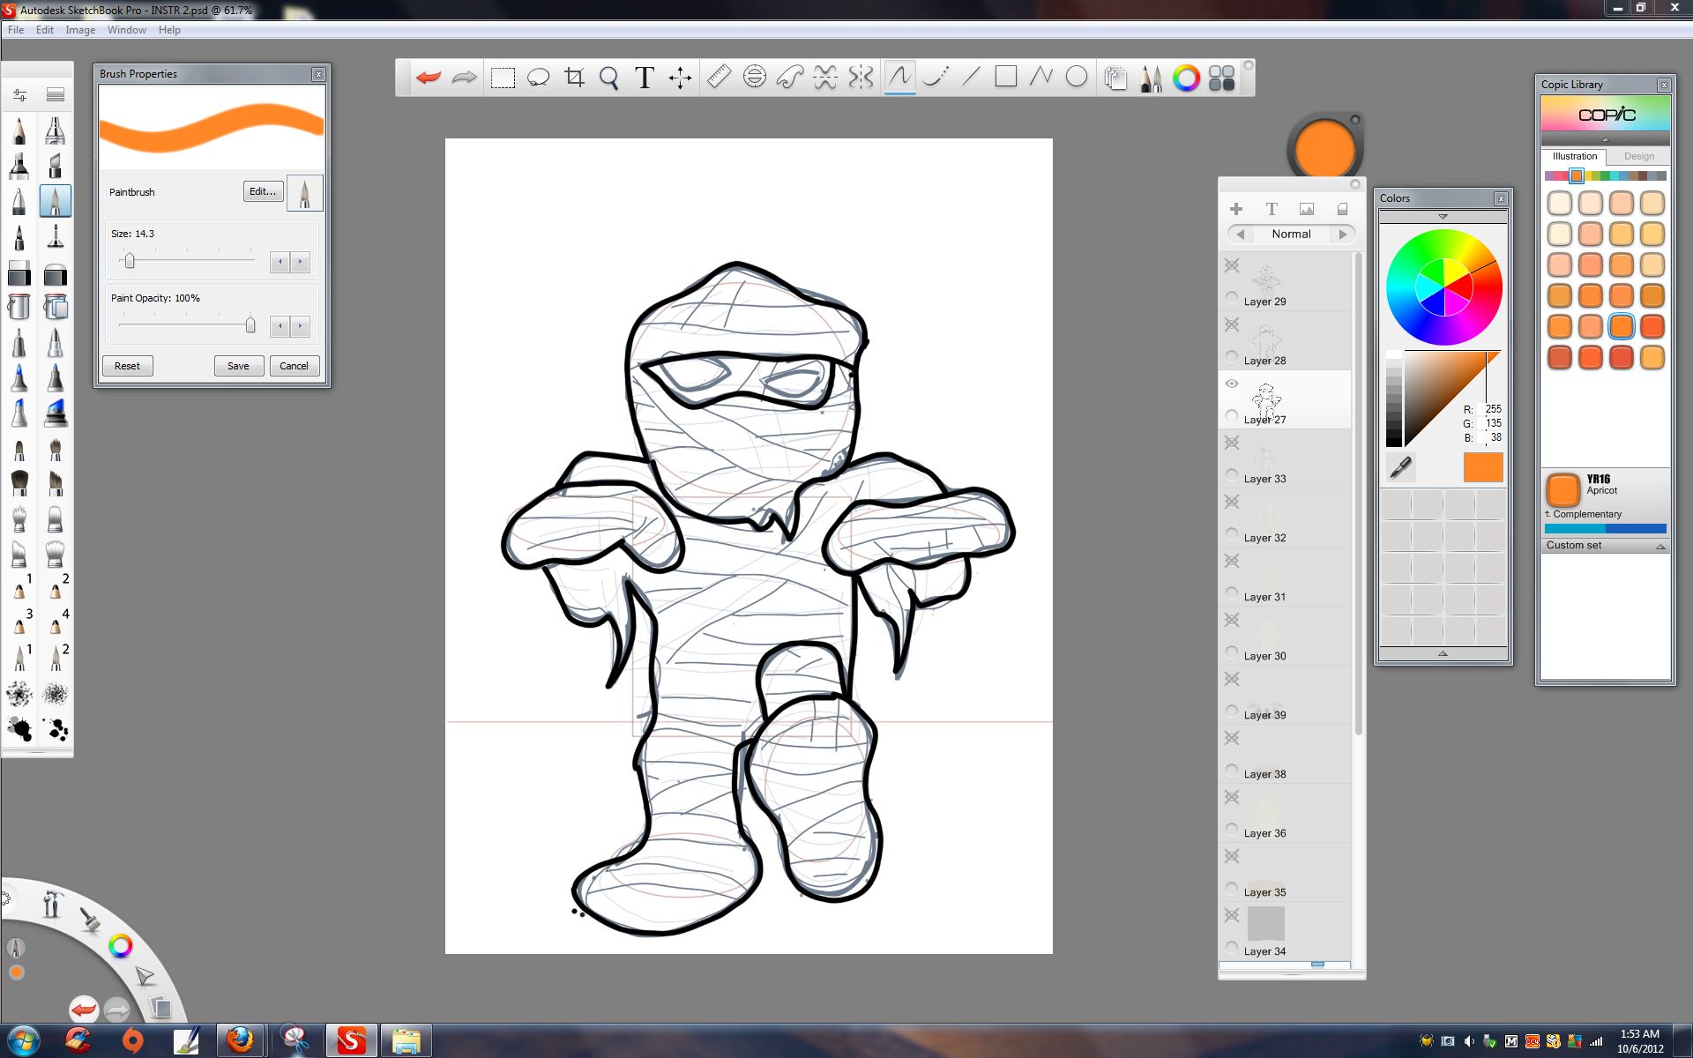
Task: Switch to next layer blend mode
Action: (1343, 235)
